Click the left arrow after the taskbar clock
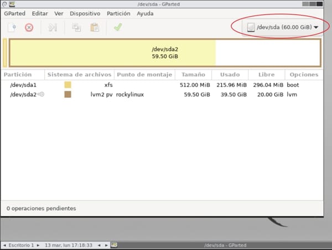Image resolution: width=332 pixels, height=250 pixels. 99,246
